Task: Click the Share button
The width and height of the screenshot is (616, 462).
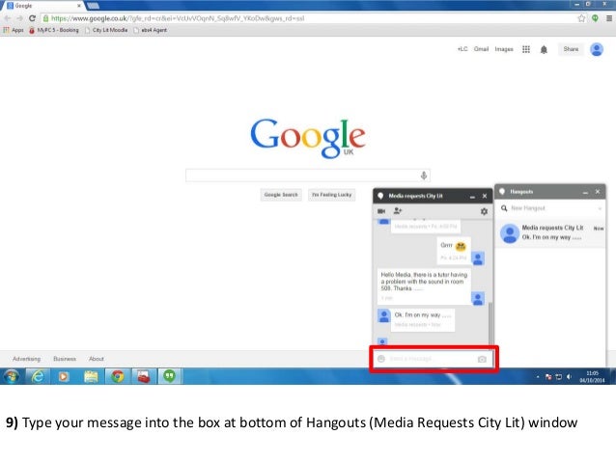Action: click(x=571, y=49)
